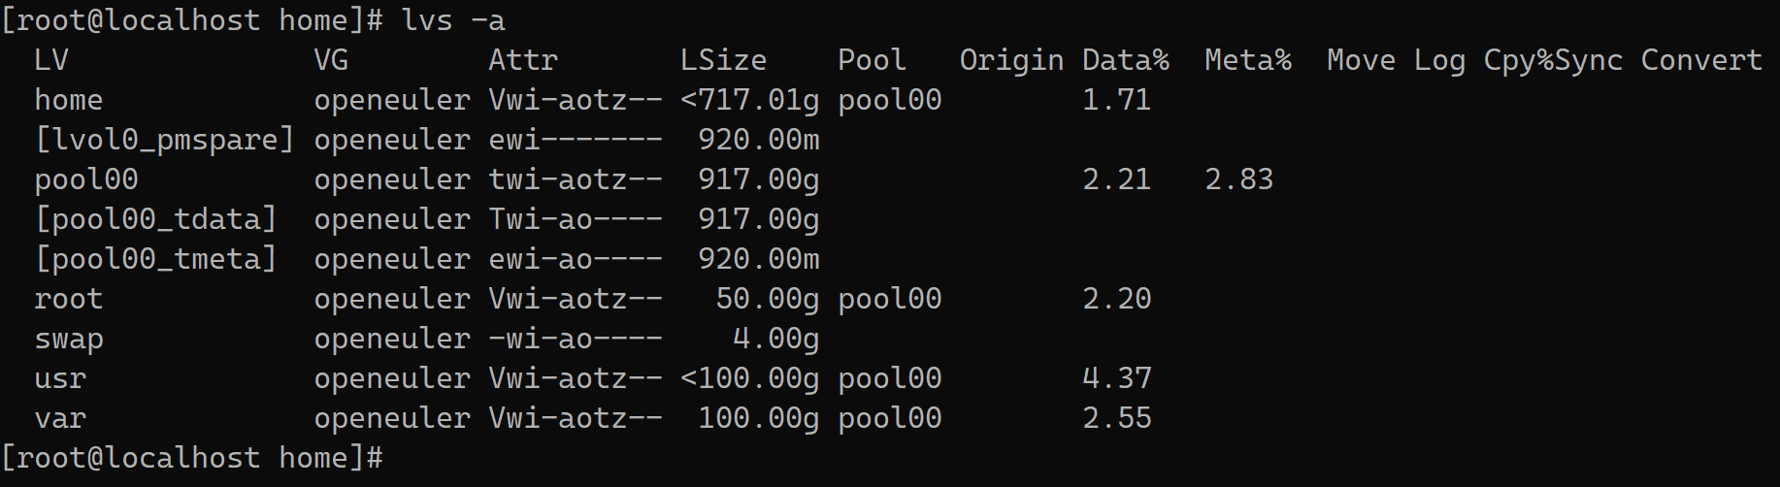Screen dimensions: 1780x487
Task: Click the Convert column header
Action: [x=1701, y=60]
